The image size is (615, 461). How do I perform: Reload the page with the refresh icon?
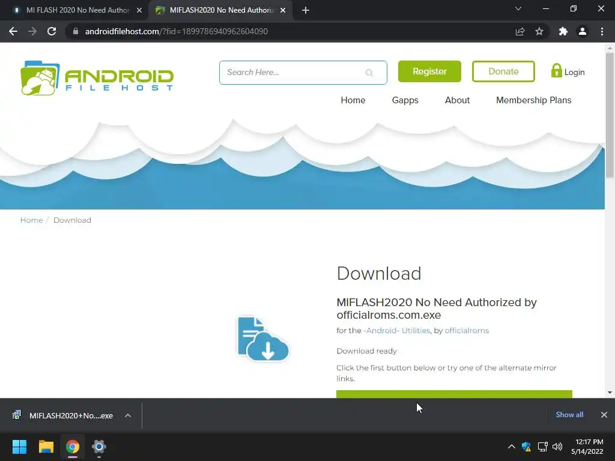[52, 31]
